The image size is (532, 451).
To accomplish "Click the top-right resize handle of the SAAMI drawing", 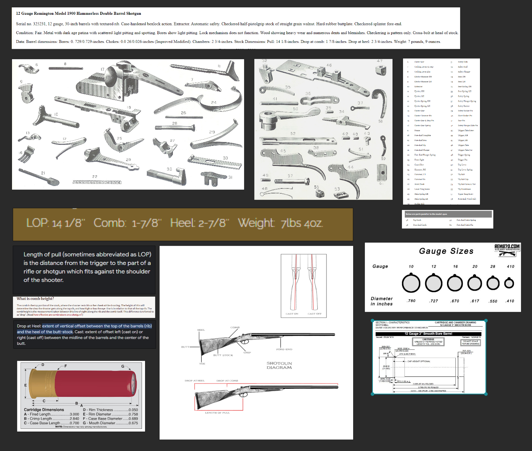I will click(486, 321).
